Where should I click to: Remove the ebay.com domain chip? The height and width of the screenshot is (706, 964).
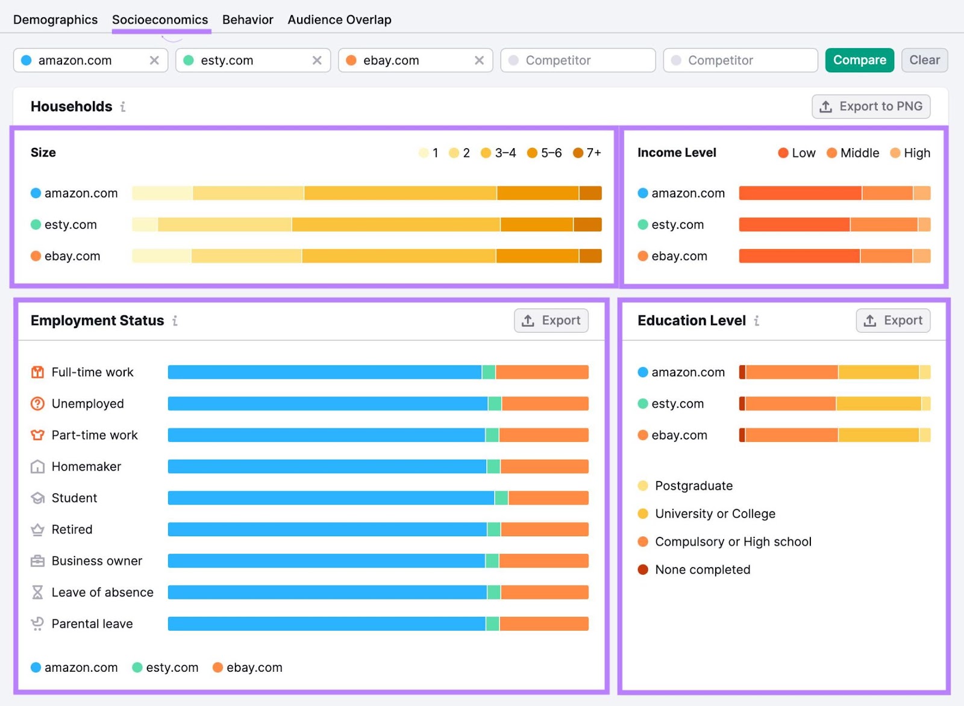(480, 60)
